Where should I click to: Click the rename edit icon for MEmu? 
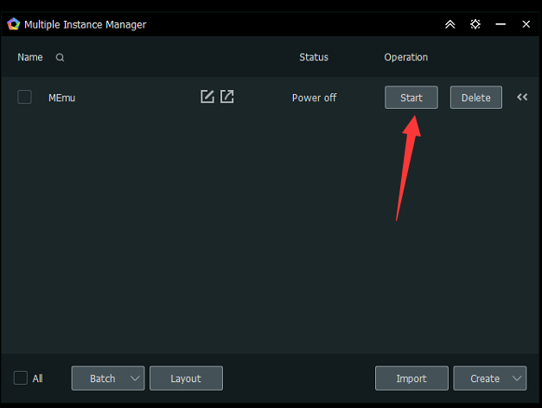(207, 97)
